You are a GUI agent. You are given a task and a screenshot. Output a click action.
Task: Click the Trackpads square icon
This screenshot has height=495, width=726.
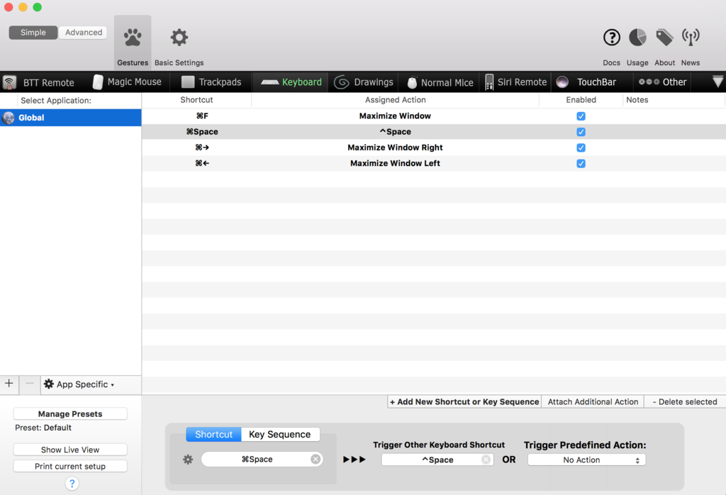tap(187, 82)
